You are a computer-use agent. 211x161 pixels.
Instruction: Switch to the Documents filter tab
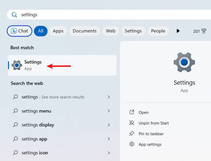click(x=85, y=31)
